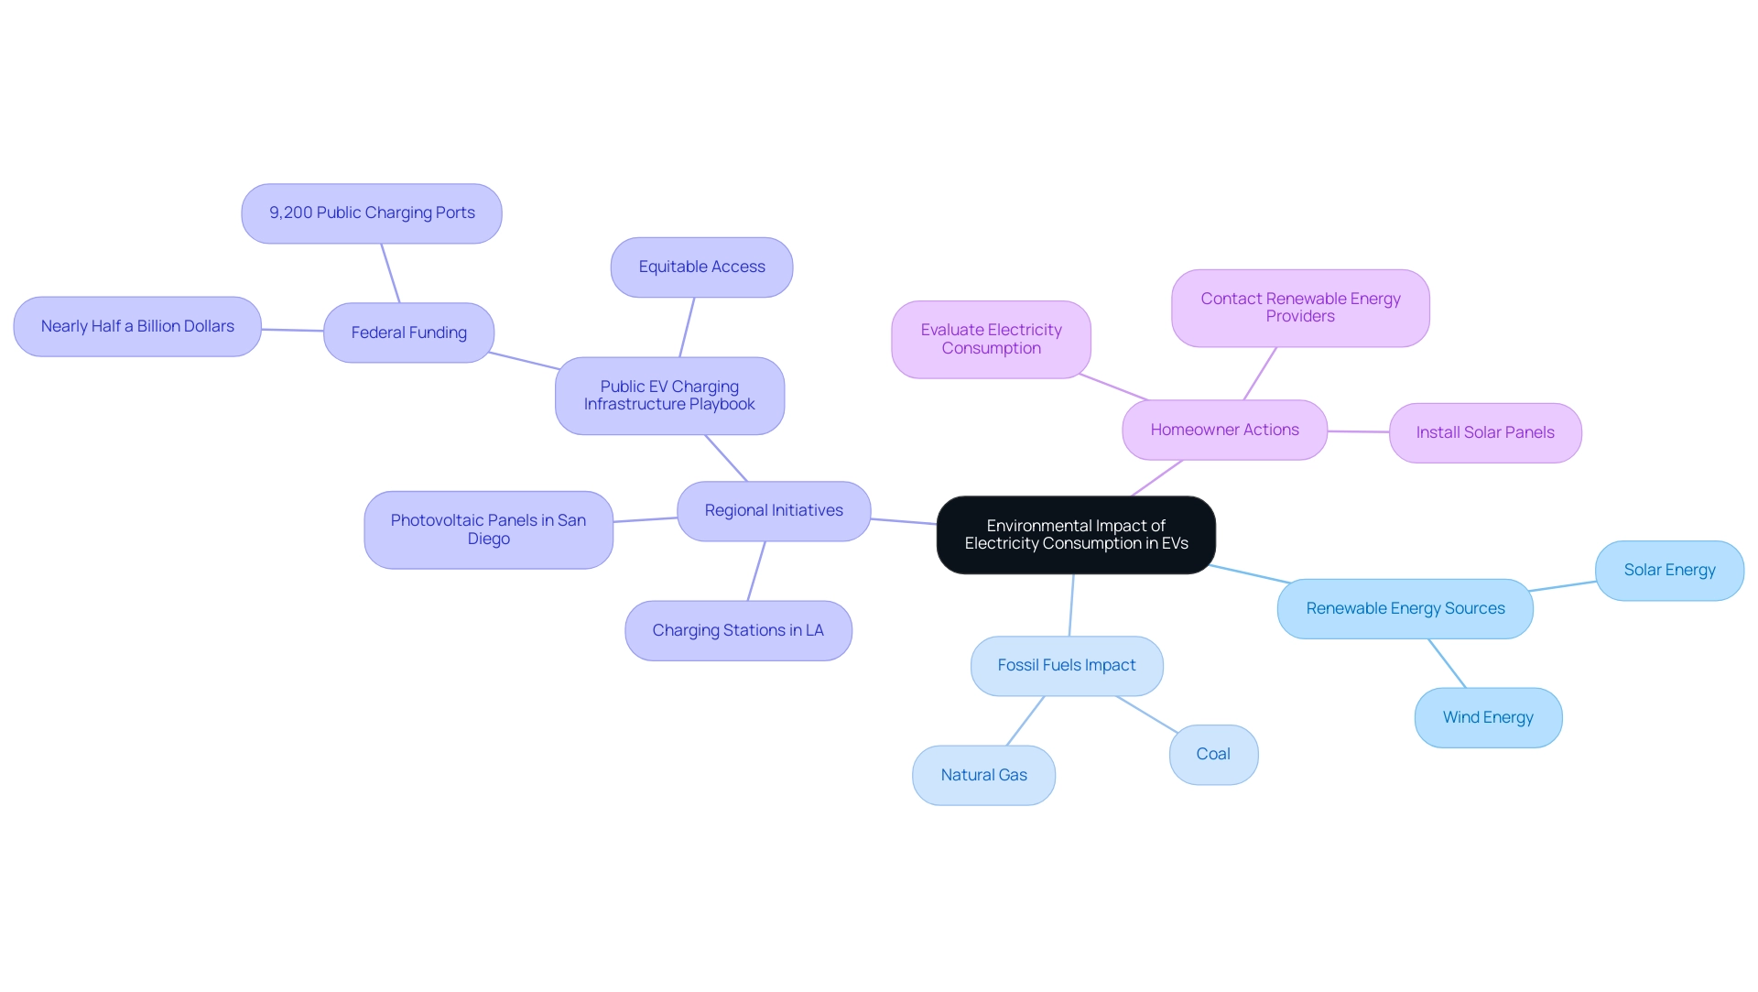Click the 'Wind Energy' node color swatch
This screenshot has width=1758, height=992.
pos(1486,718)
